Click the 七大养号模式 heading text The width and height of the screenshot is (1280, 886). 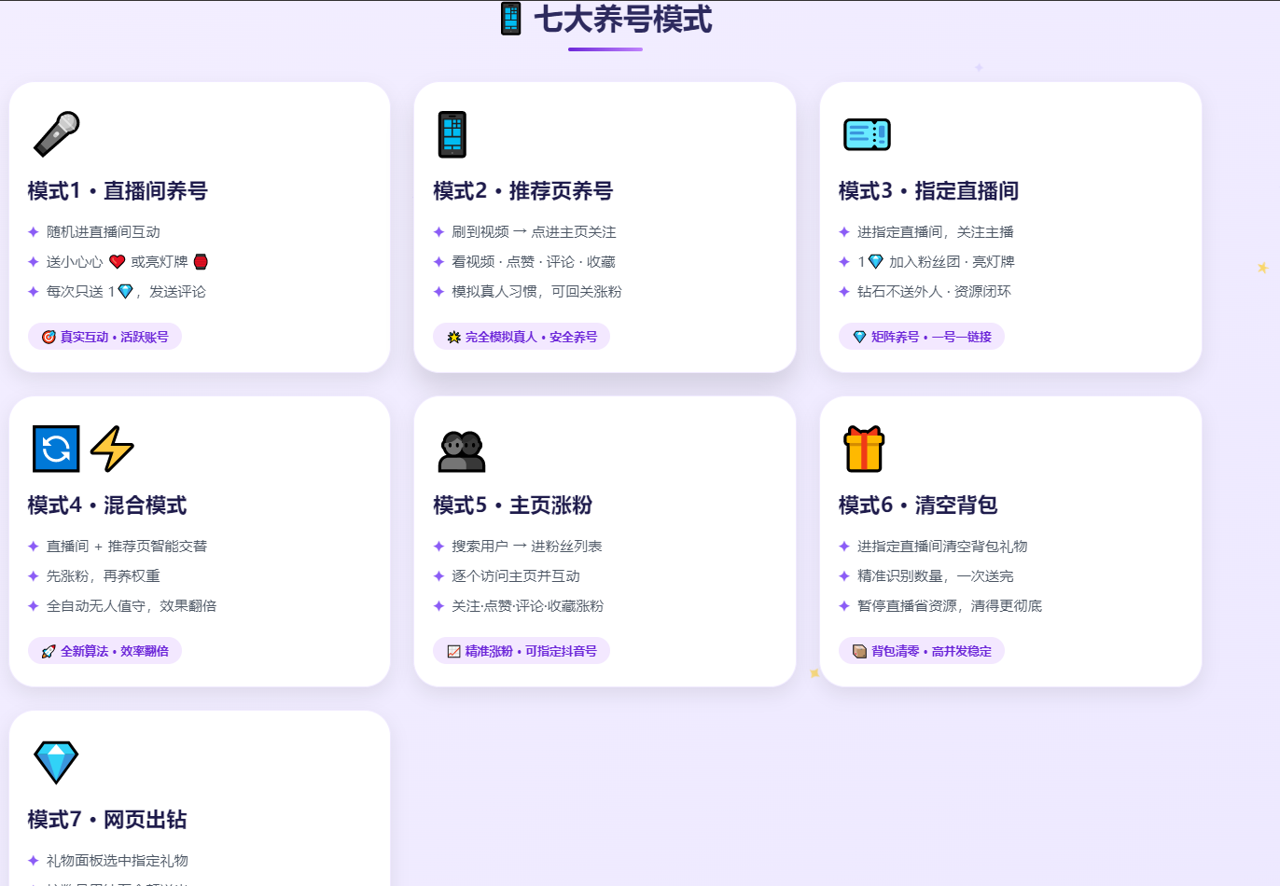(x=623, y=19)
